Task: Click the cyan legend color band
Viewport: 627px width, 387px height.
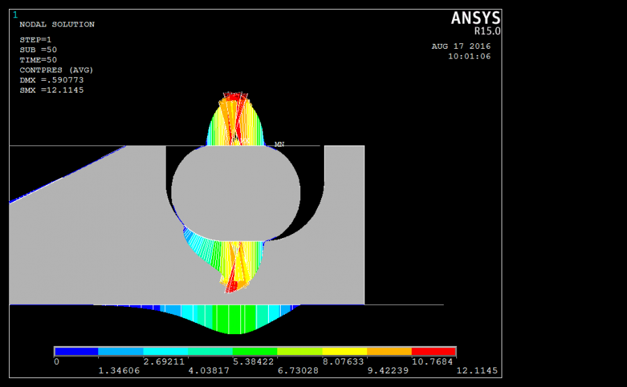Action: tap(166, 352)
